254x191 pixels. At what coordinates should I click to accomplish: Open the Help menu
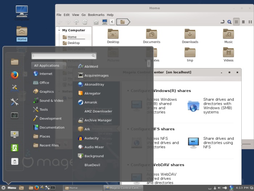pyautogui.click(x=110, y=15)
